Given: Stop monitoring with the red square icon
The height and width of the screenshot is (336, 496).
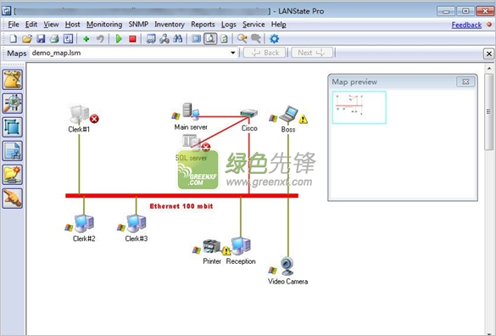Looking at the screenshot, I should pyautogui.click(x=132, y=39).
